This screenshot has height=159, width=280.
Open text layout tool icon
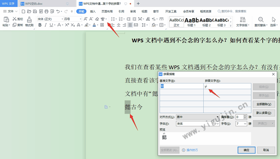point(243,19)
